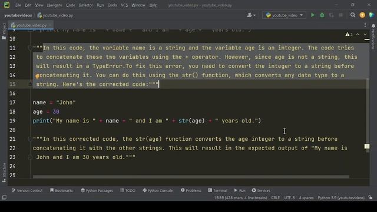Open the File menu

18,5
